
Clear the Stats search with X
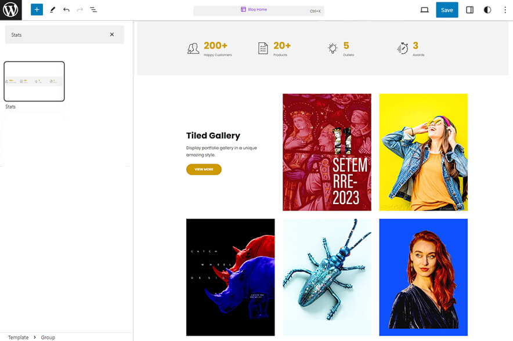(x=112, y=35)
